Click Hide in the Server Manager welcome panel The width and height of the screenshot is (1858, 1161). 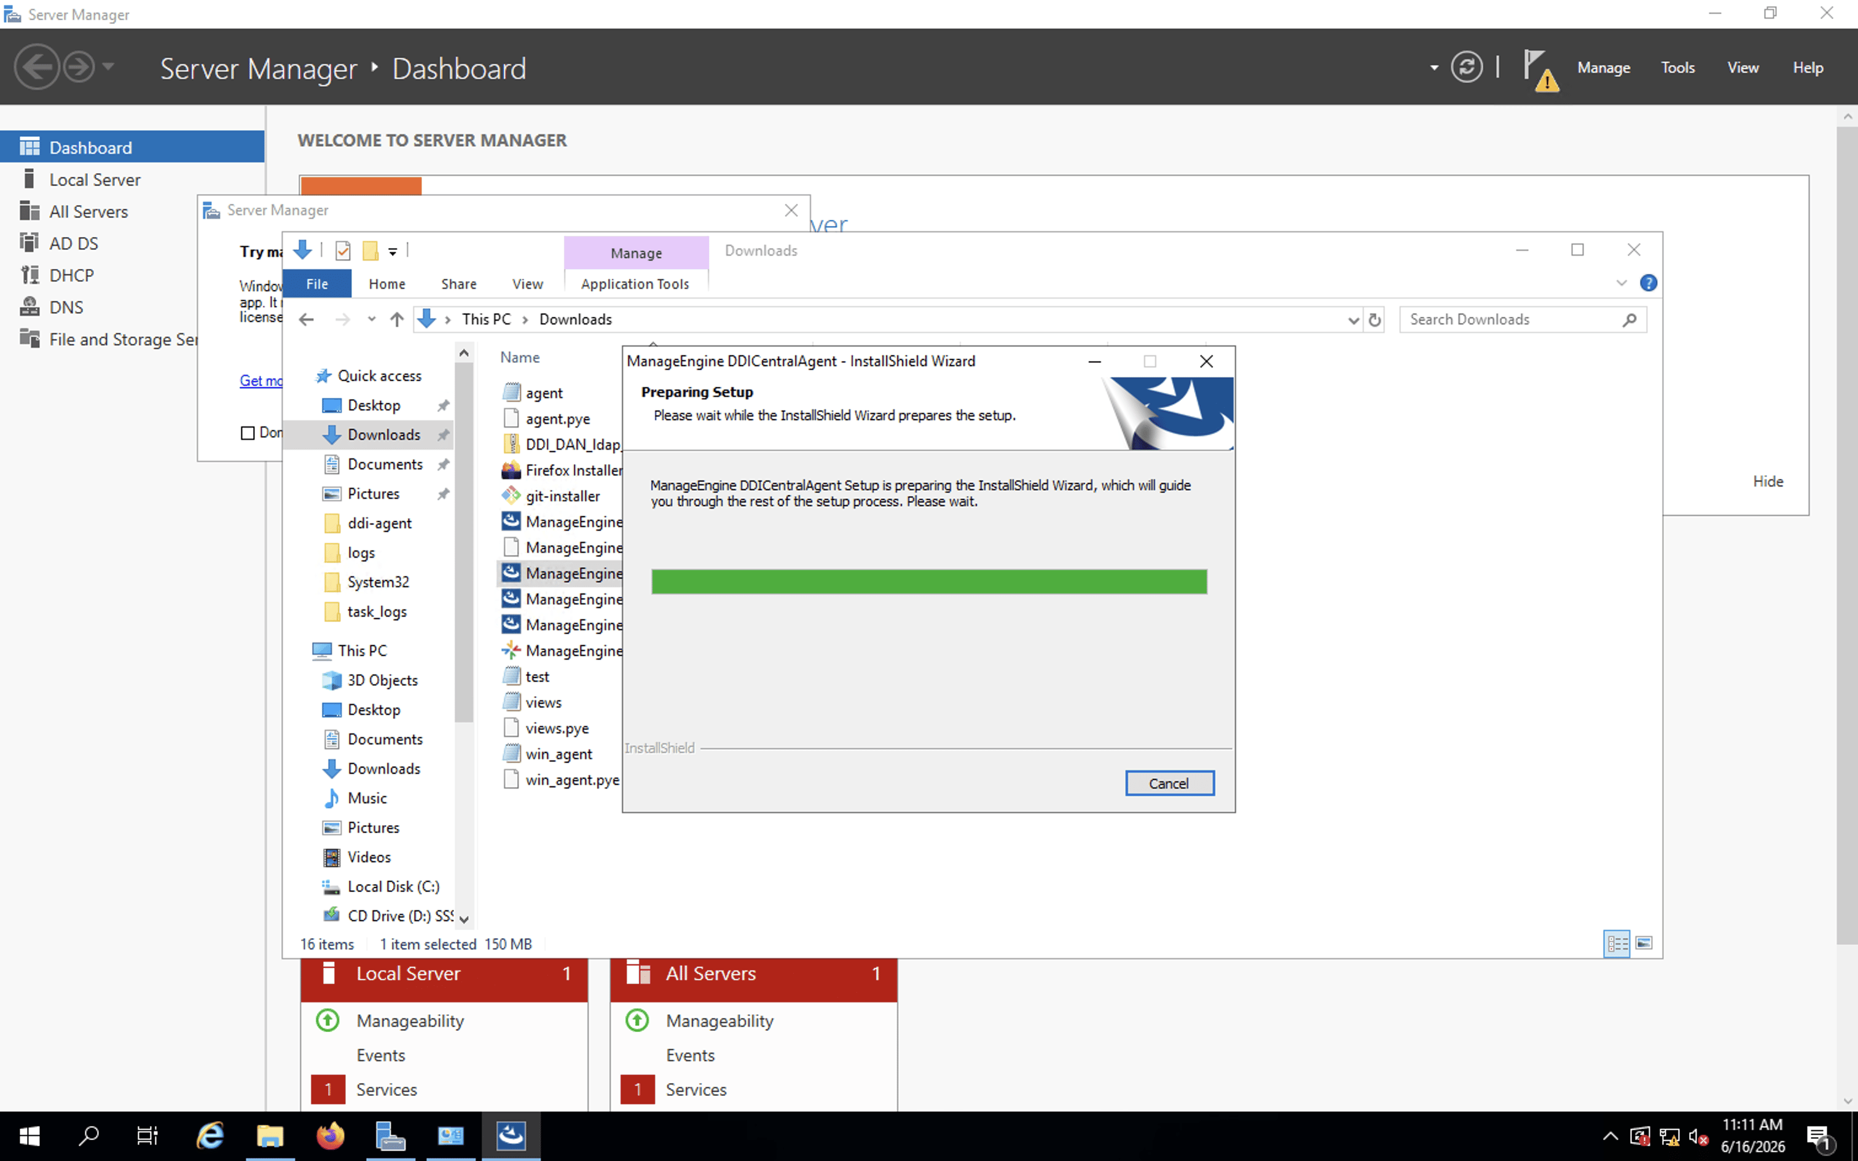(x=1768, y=482)
